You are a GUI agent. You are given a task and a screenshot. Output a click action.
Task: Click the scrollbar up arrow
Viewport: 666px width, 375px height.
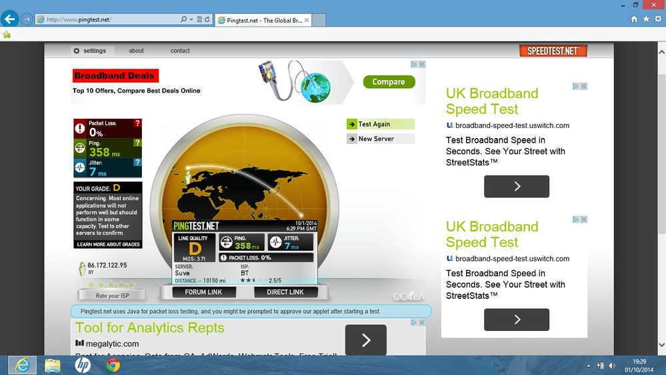(x=662, y=52)
